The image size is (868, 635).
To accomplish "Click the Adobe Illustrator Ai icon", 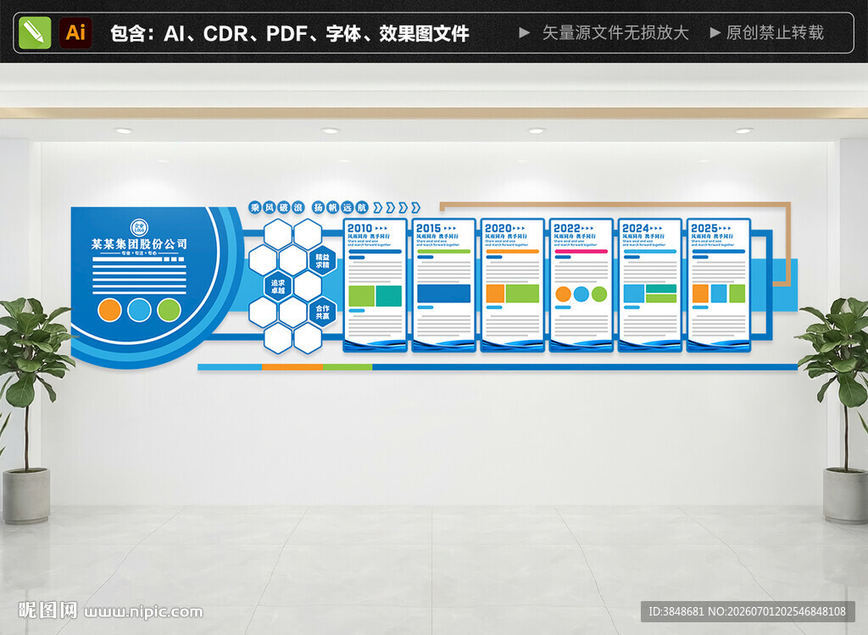I will point(75,33).
